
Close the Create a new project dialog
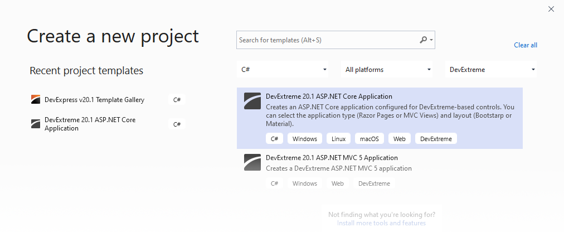[551, 9]
